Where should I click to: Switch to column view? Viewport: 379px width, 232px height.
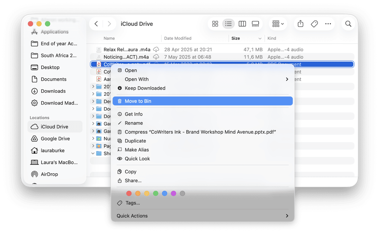tap(242, 24)
